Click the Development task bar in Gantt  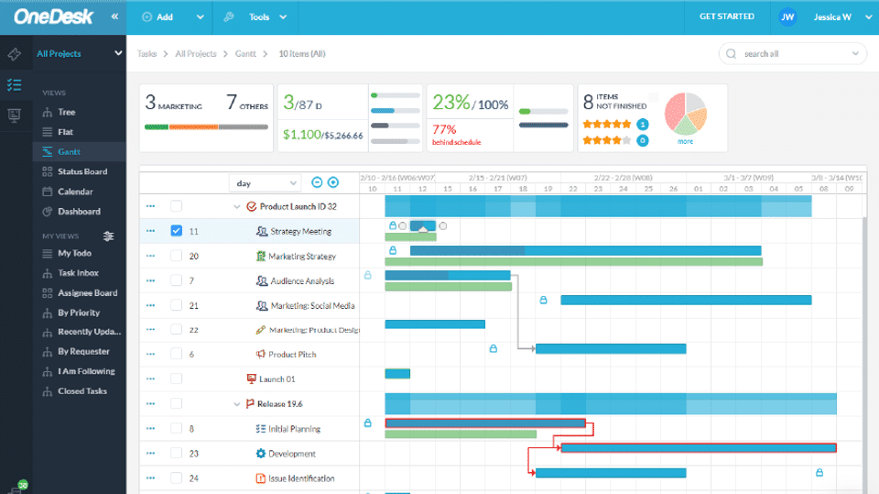pos(698,448)
